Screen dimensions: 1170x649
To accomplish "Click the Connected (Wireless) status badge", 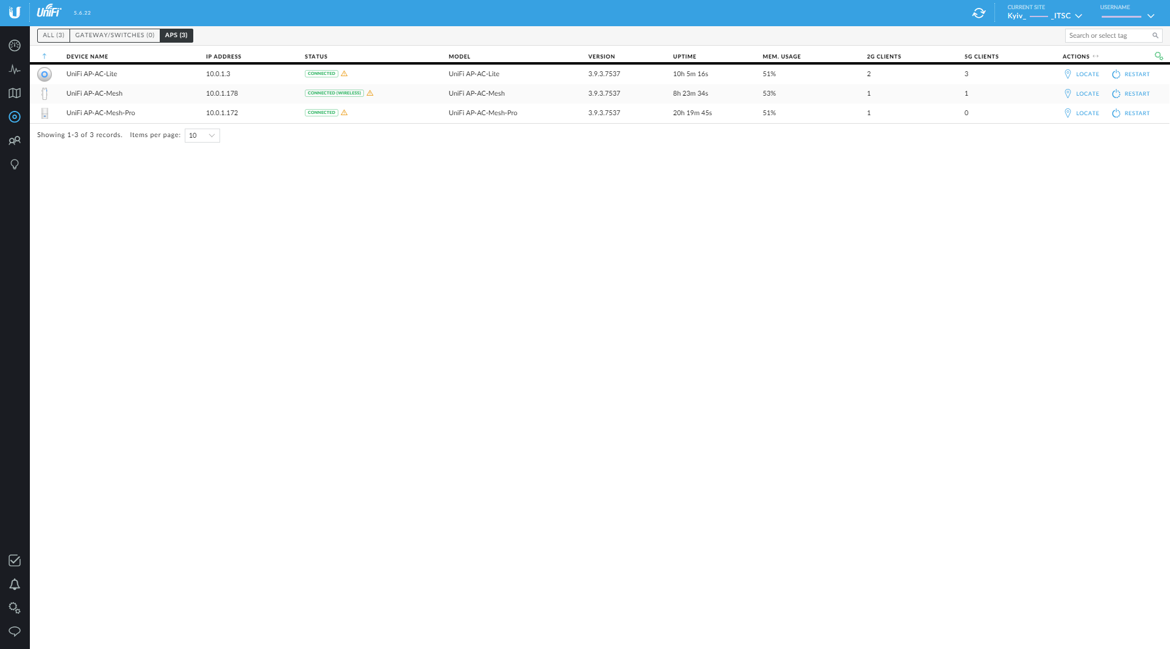I will (x=334, y=93).
